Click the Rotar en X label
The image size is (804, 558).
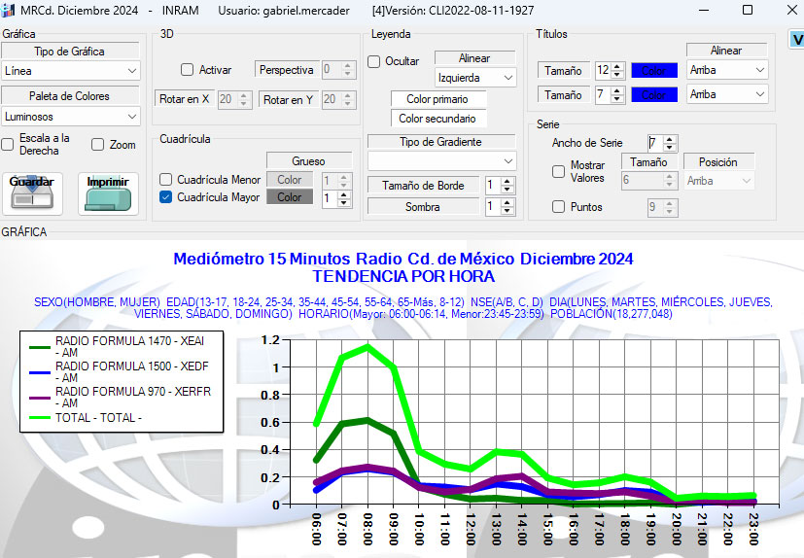pos(184,99)
